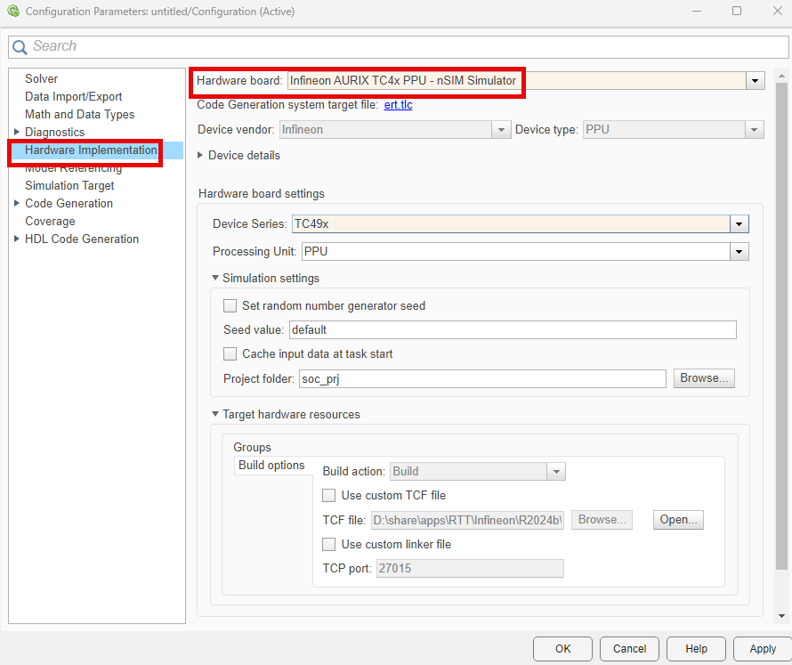
Task: Open the Hardware board dropdown
Action: coord(756,81)
